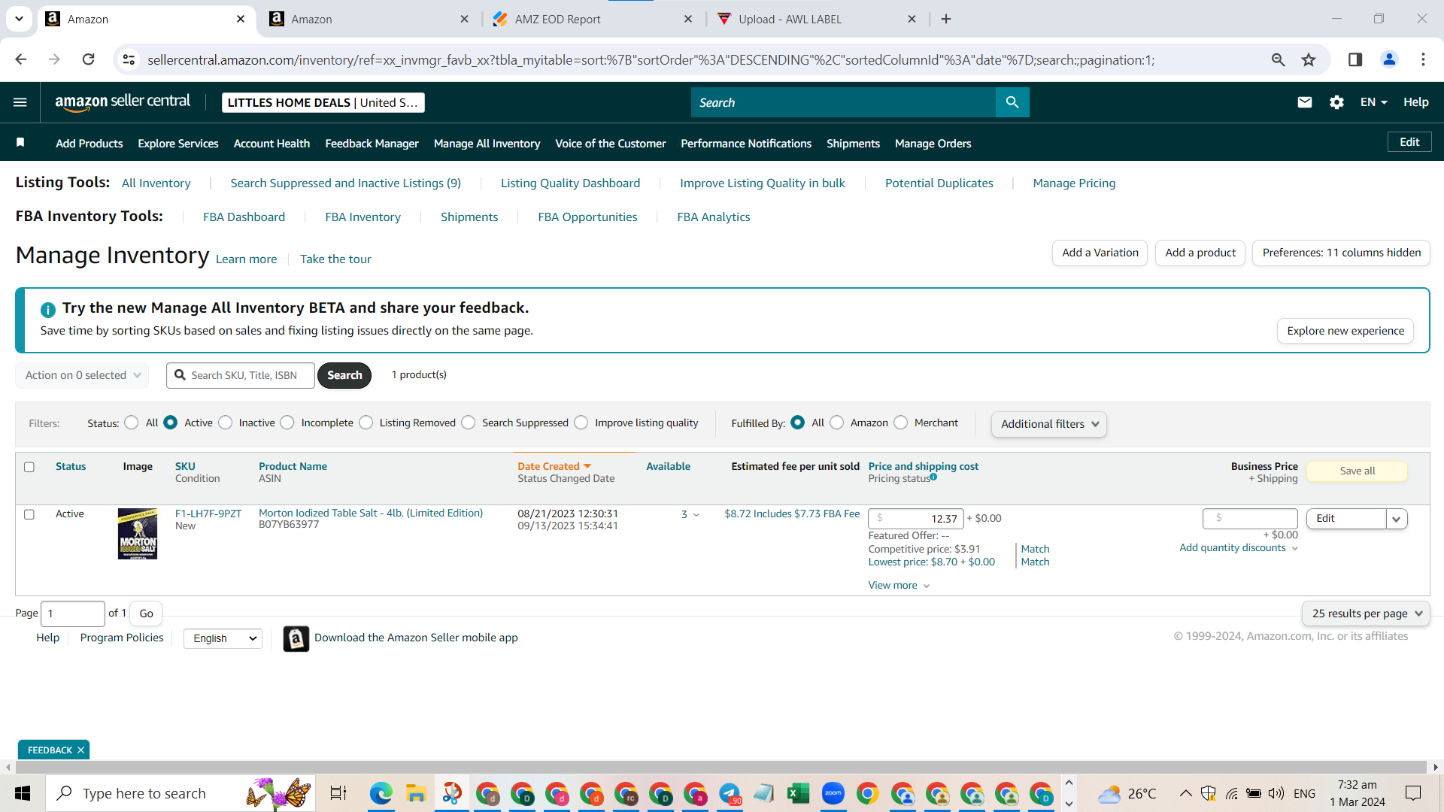Check the select-all checkbox in table header
Screen dimensions: 1444x812
tap(29, 467)
